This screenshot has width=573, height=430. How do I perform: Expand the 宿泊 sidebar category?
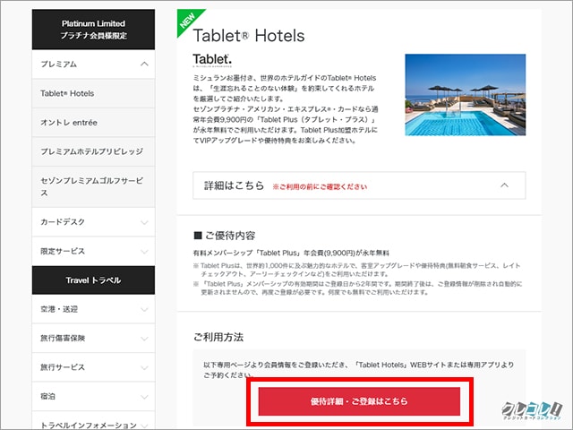point(145,397)
